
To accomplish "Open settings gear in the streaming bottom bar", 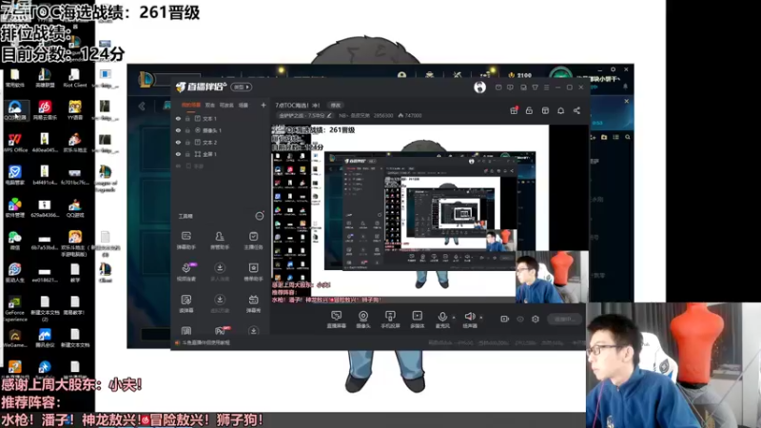I will tap(536, 319).
